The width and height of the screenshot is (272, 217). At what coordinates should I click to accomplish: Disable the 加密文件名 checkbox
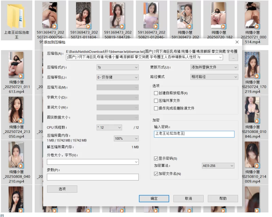click(156, 174)
